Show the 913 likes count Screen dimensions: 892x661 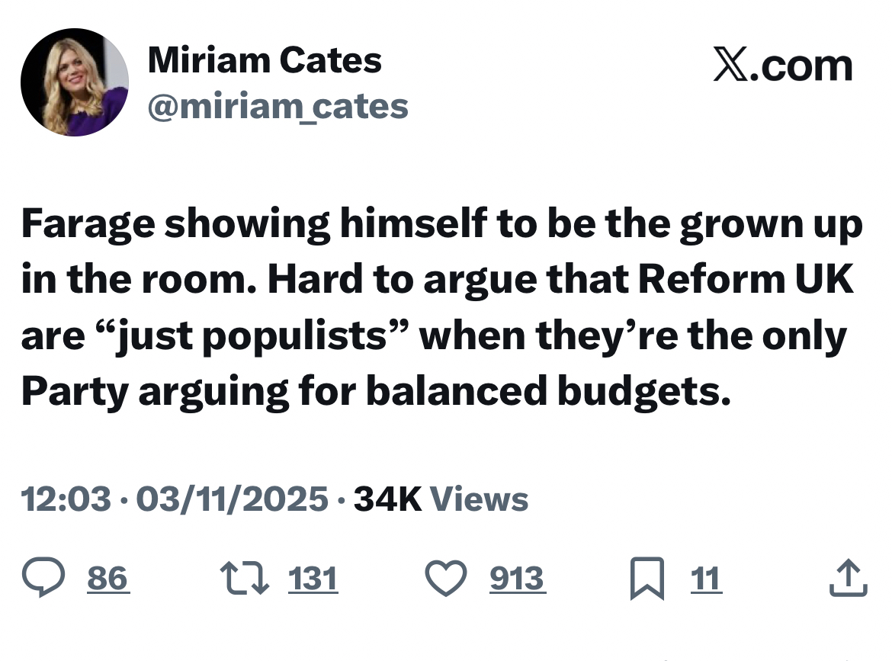(x=517, y=579)
